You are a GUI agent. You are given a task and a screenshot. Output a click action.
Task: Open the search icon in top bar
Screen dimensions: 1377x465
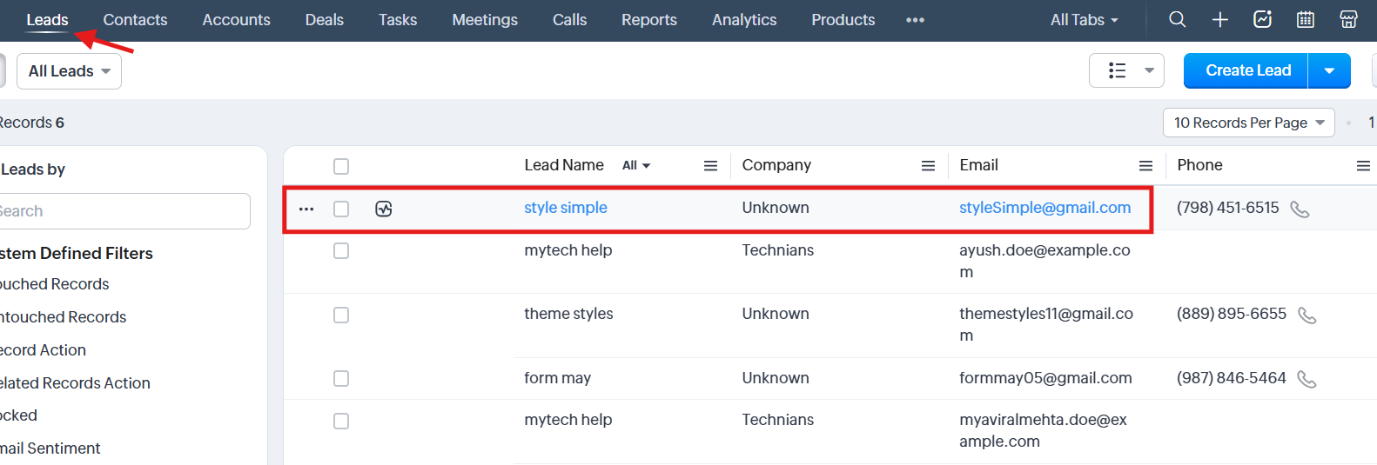tap(1177, 19)
